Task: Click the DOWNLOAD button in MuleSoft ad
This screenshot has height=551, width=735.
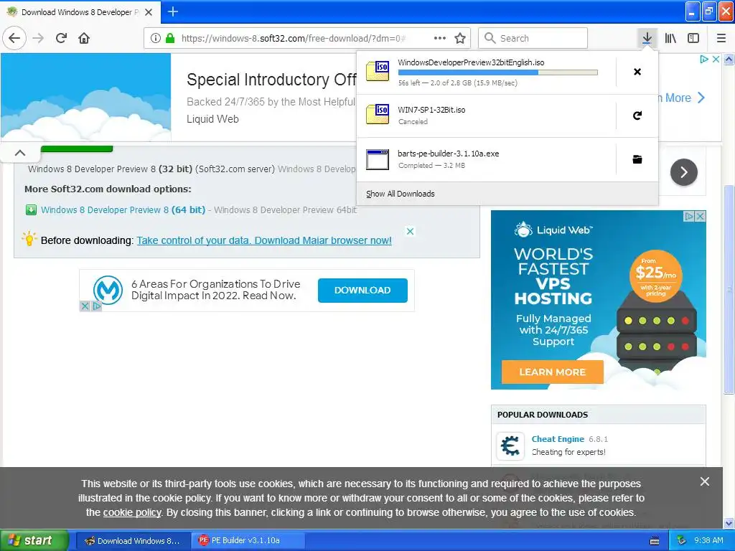Action: click(x=362, y=290)
